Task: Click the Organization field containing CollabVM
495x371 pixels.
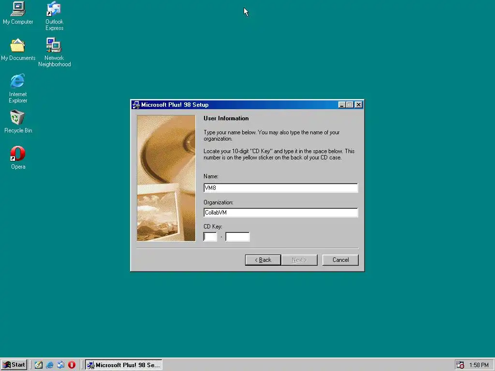Action: [x=281, y=213]
